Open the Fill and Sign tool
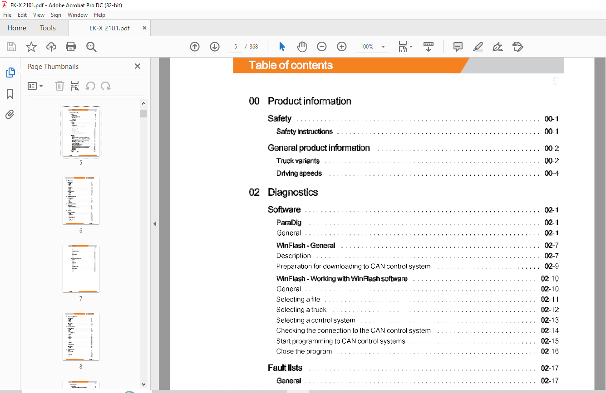 coord(498,47)
